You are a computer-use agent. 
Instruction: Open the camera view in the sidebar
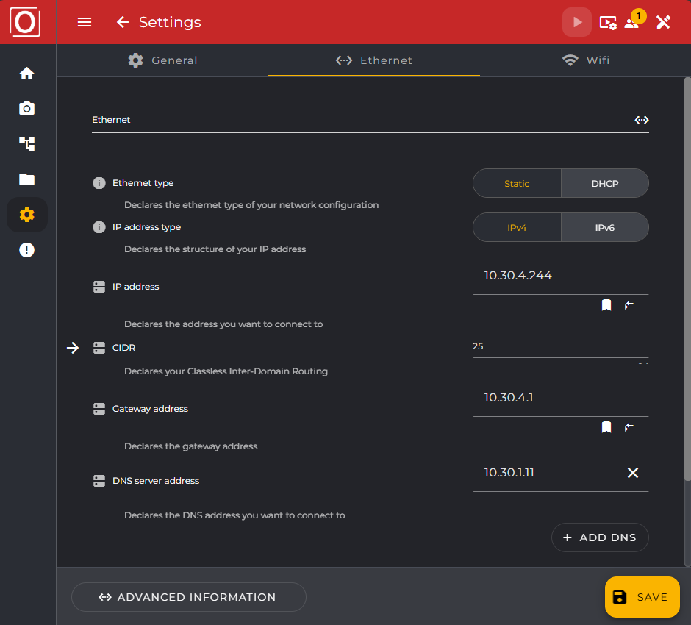(x=26, y=108)
